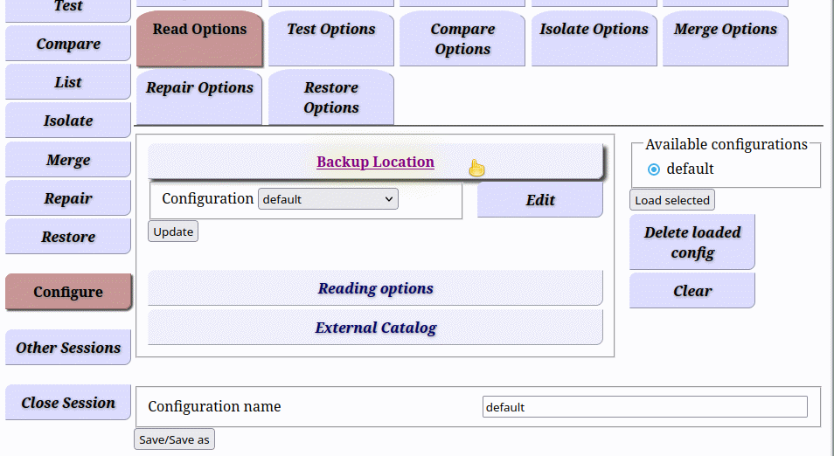
Task: Open the Configuration dropdown showing default
Action: click(x=328, y=199)
